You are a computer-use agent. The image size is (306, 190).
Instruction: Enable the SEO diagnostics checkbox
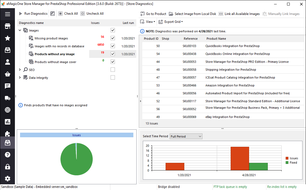(x=112, y=70)
